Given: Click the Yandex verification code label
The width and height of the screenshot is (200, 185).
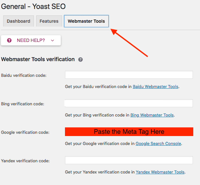Looking at the screenshot, I should coord(25,161).
